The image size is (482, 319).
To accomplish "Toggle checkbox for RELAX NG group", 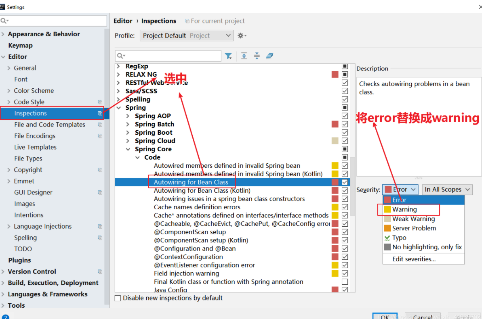I will pyautogui.click(x=345, y=75).
